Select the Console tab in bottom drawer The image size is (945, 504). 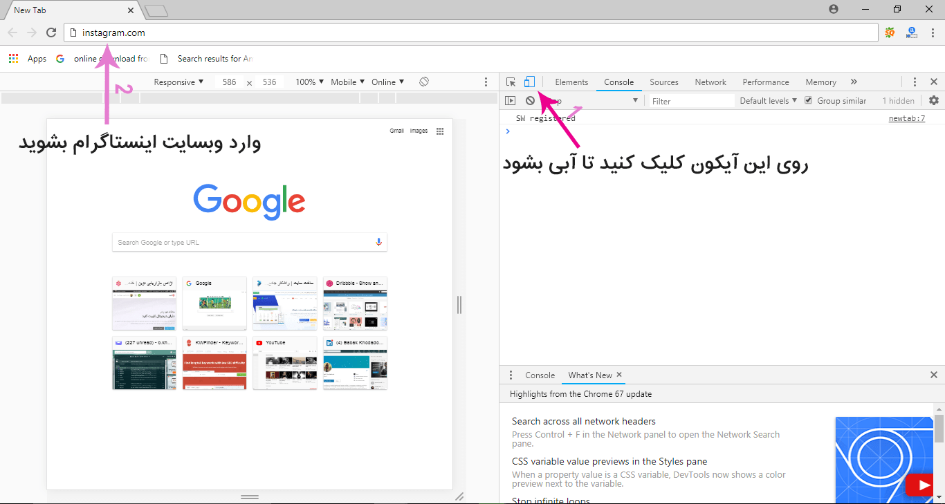[540, 375]
